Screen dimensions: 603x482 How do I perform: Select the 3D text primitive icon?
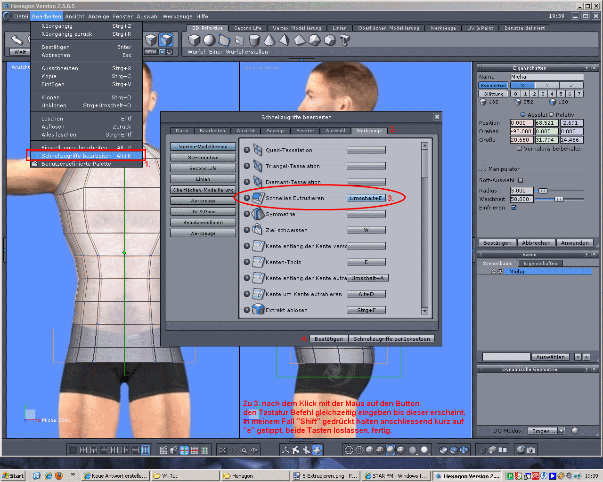pyautogui.click(x=345, y=40)
